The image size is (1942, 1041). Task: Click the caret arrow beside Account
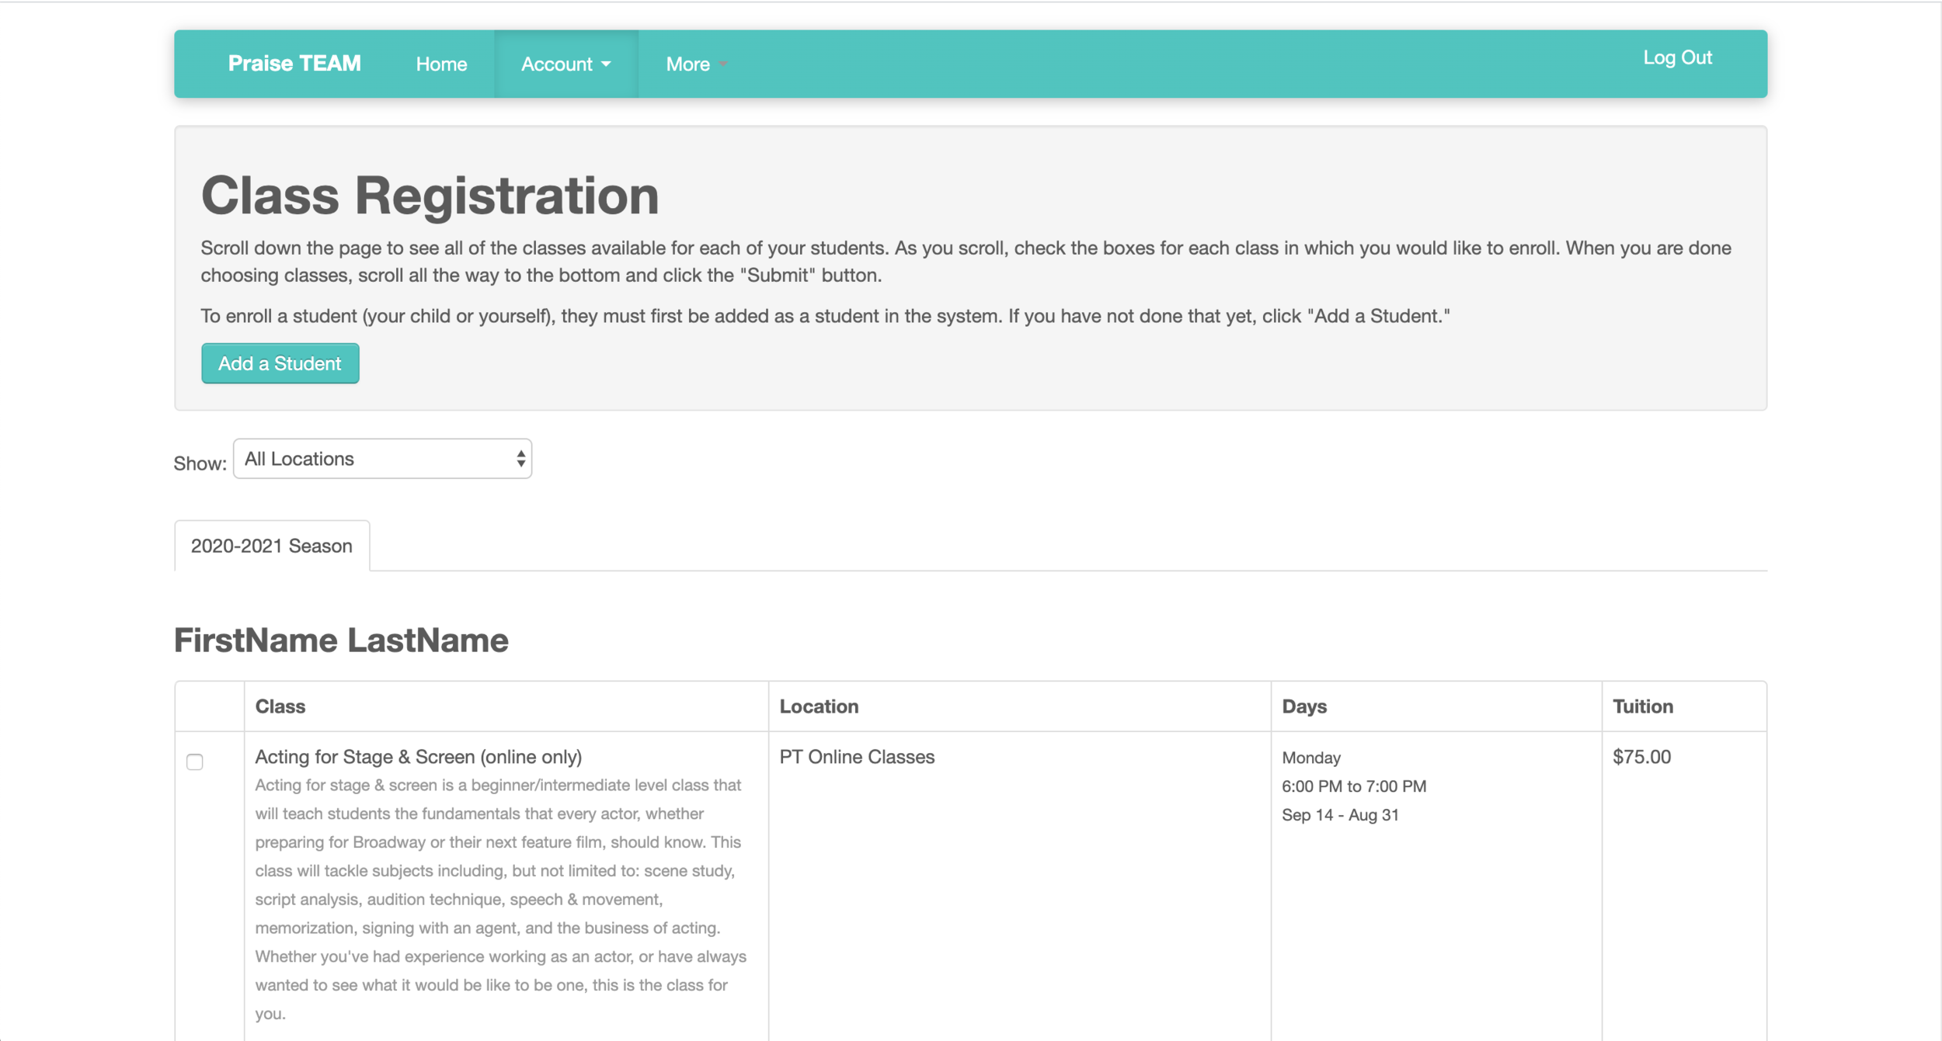(607, 64)
